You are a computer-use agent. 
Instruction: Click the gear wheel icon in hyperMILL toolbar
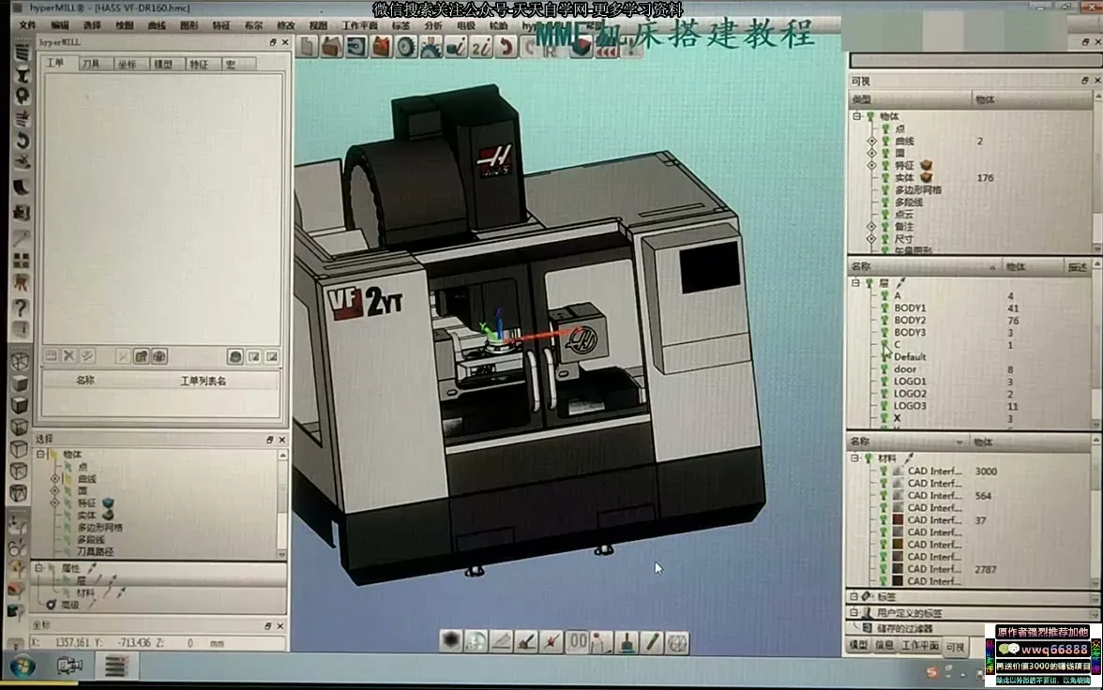[x=406, y=47]
